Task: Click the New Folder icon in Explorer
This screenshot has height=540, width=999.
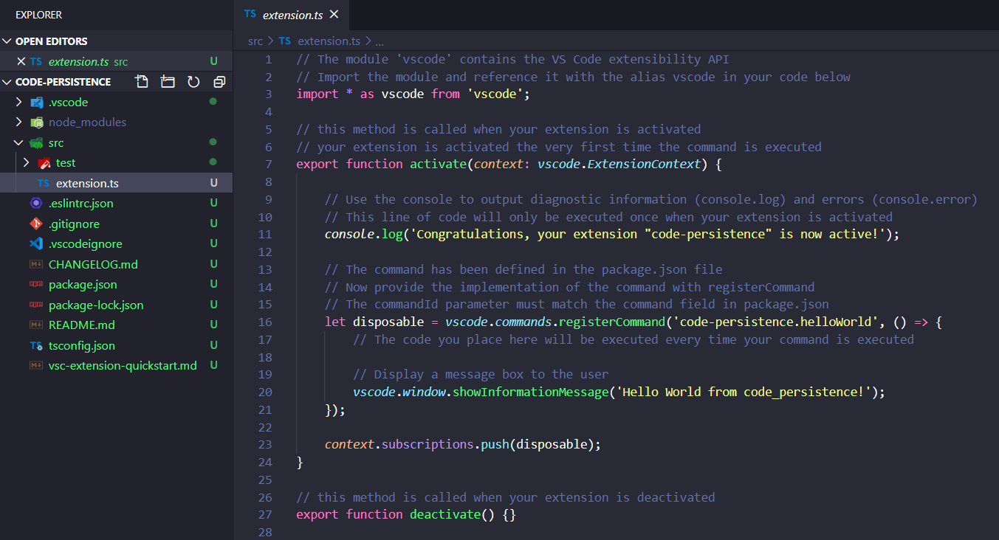Action: (167, 82)
